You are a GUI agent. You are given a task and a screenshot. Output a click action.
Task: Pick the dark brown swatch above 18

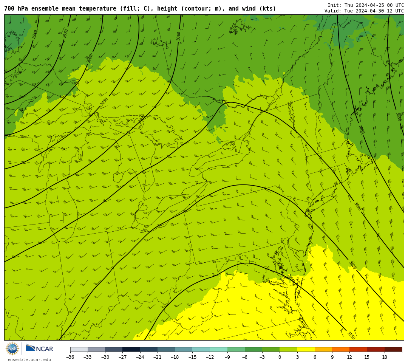click(393, 350)
